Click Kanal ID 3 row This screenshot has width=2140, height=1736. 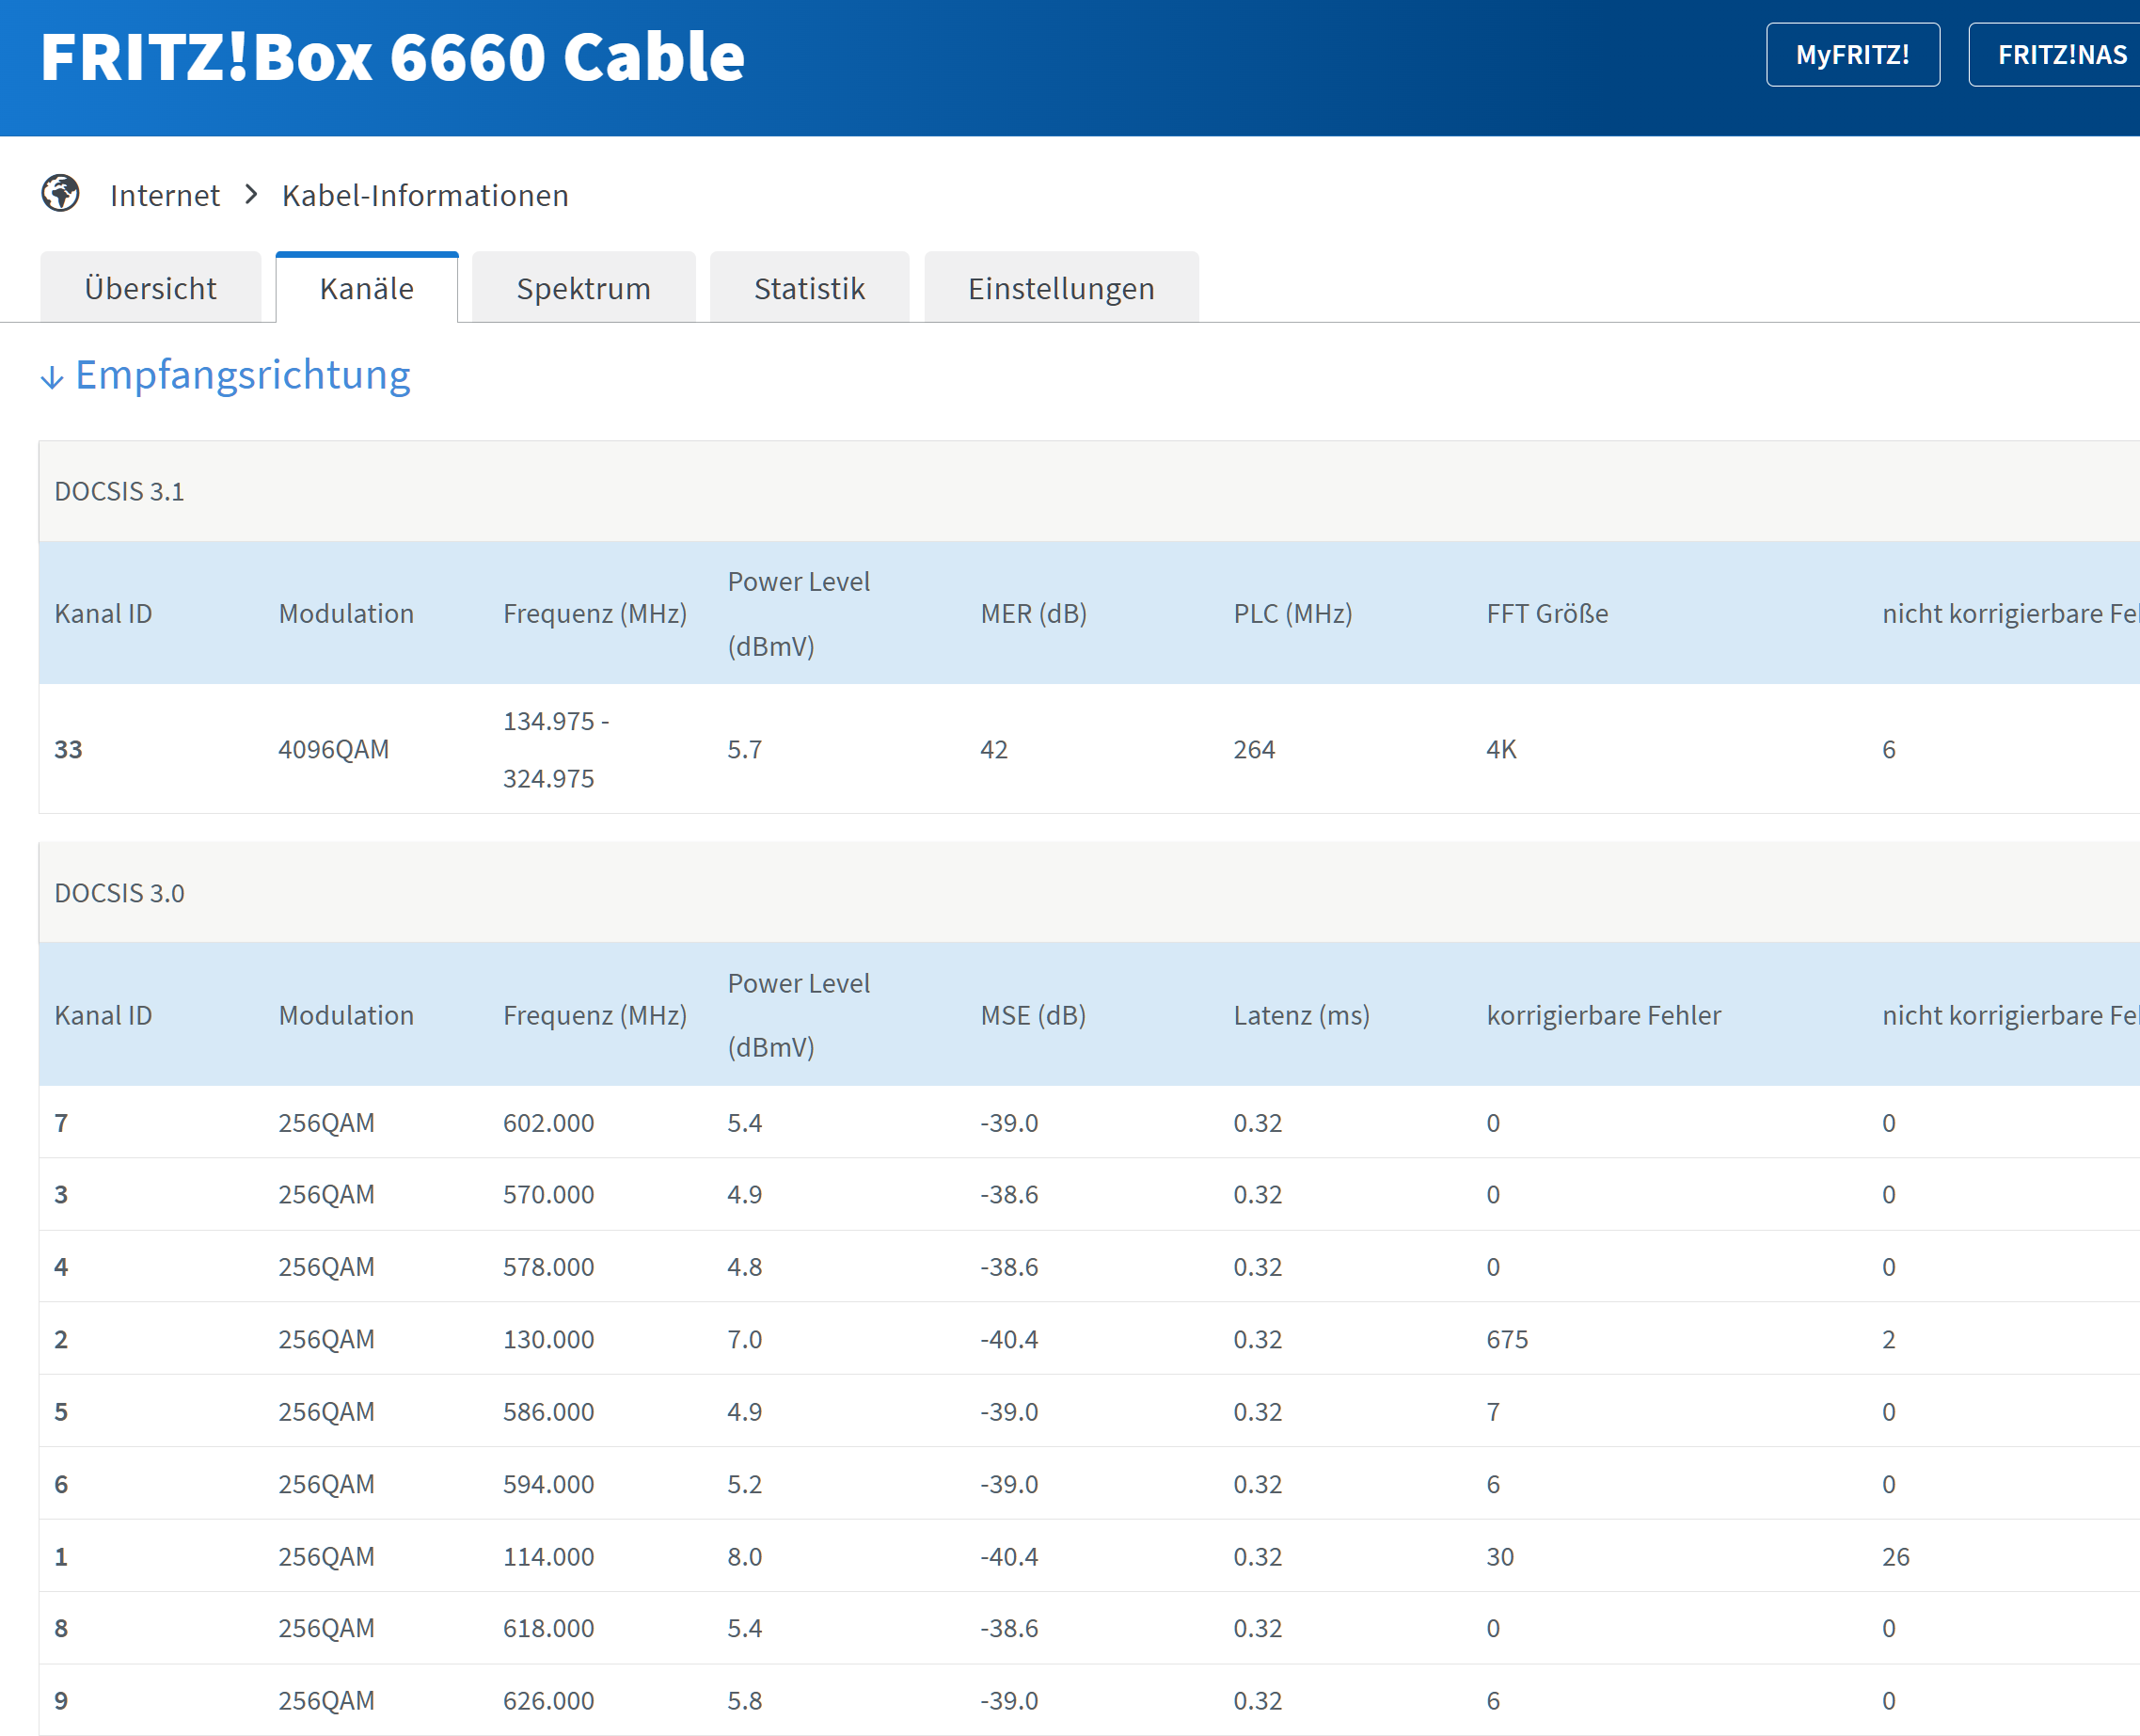pos(1089,1195)
